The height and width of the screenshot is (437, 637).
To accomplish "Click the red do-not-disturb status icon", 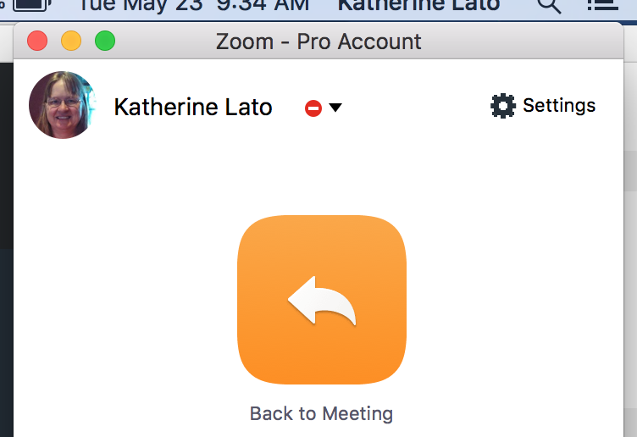I will click(x=313, y=108).
